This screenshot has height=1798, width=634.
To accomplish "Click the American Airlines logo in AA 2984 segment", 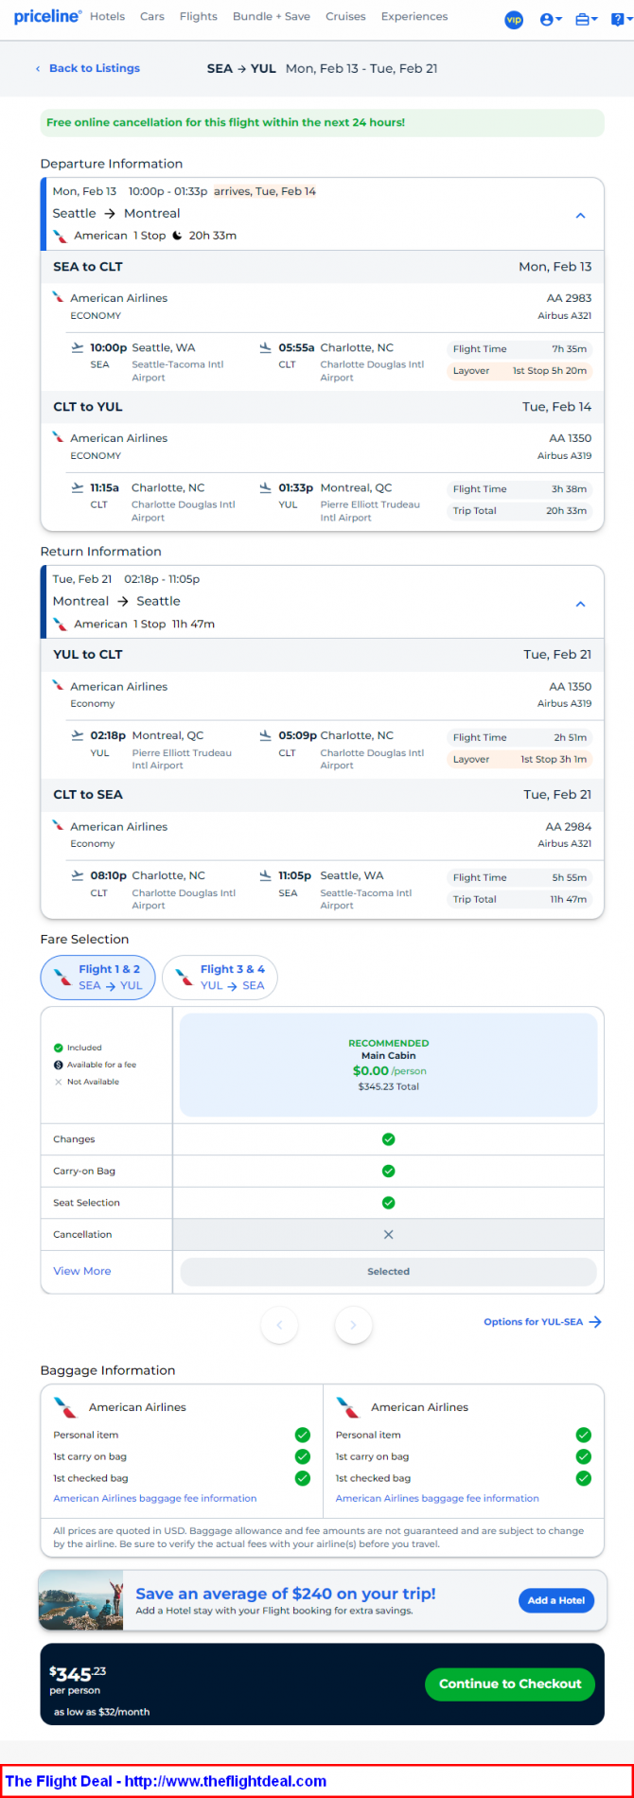I will coord(59,826).
